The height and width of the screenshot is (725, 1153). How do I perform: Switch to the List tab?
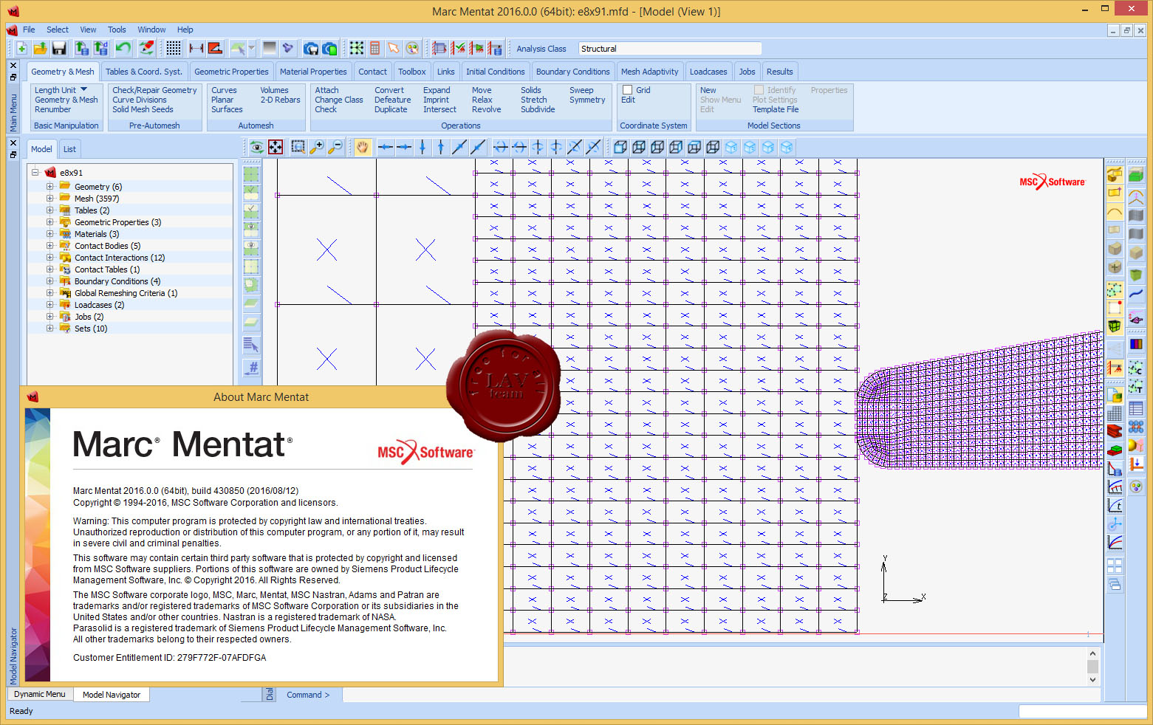(69, 149)
